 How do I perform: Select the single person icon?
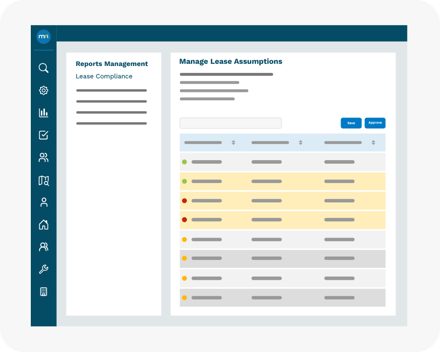(44, 202)
